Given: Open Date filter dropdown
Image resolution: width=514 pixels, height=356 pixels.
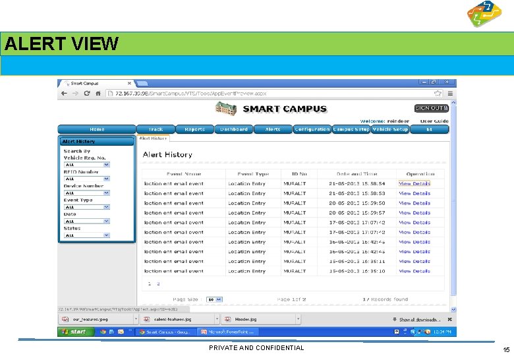Looking at the screenshot, I should 86,221.
